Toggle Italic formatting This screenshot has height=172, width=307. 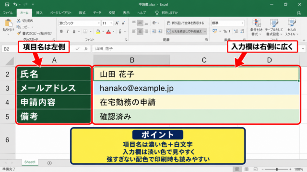(68, 32)
